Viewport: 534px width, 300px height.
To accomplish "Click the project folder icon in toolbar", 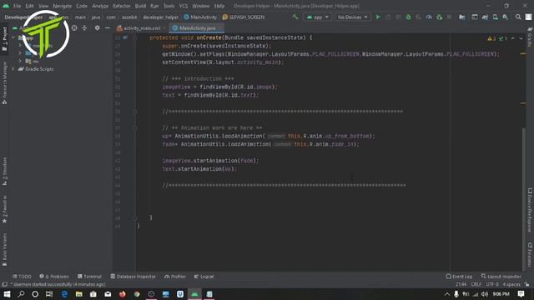I will tap(461, 17).
